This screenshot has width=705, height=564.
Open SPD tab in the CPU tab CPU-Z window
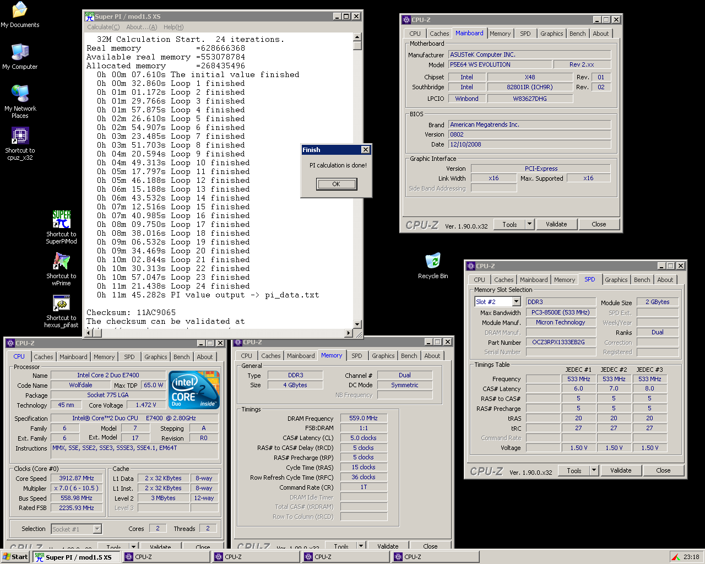129,357
